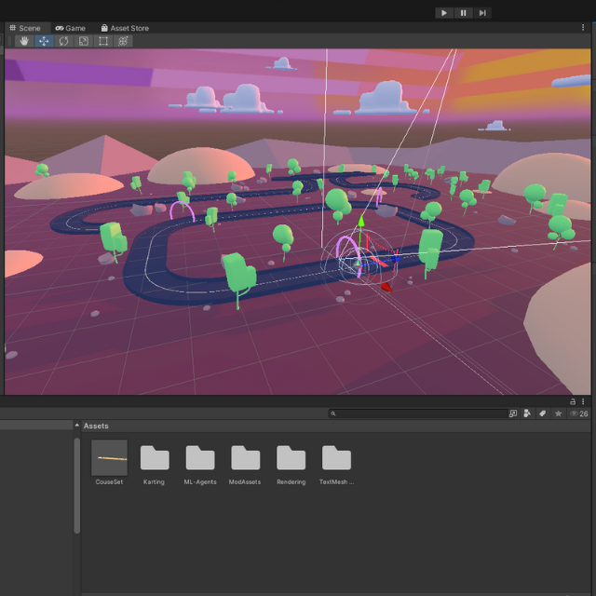
Task: Select the CouseSet asset thumbnail
Action: [x=110, y=457]
